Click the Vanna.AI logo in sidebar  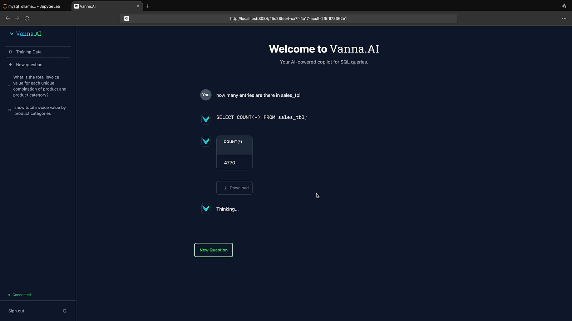pyautogui.click(x=25, y=34)
